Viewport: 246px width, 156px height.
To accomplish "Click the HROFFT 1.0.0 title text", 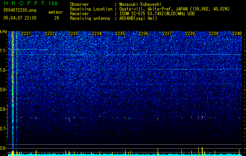I will 31,3.
